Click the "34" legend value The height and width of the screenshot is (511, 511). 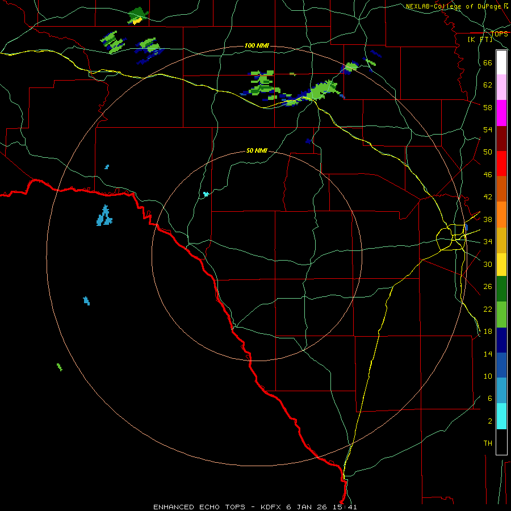488,242
